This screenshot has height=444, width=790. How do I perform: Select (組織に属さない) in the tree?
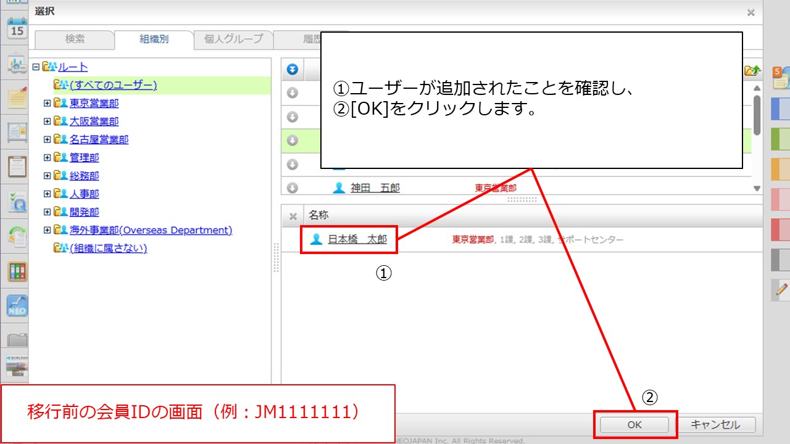[x=109, y=248]
